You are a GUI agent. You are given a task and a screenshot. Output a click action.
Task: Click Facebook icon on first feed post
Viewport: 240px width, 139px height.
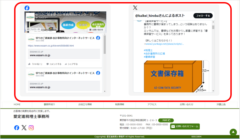(x=98, y=38)
